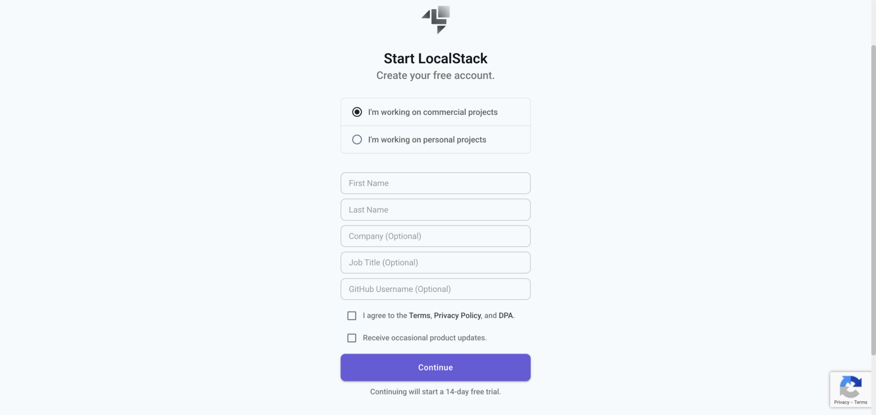Open the Privacy Policy link
Screen dimensions: 876x415
click(457, 315)
